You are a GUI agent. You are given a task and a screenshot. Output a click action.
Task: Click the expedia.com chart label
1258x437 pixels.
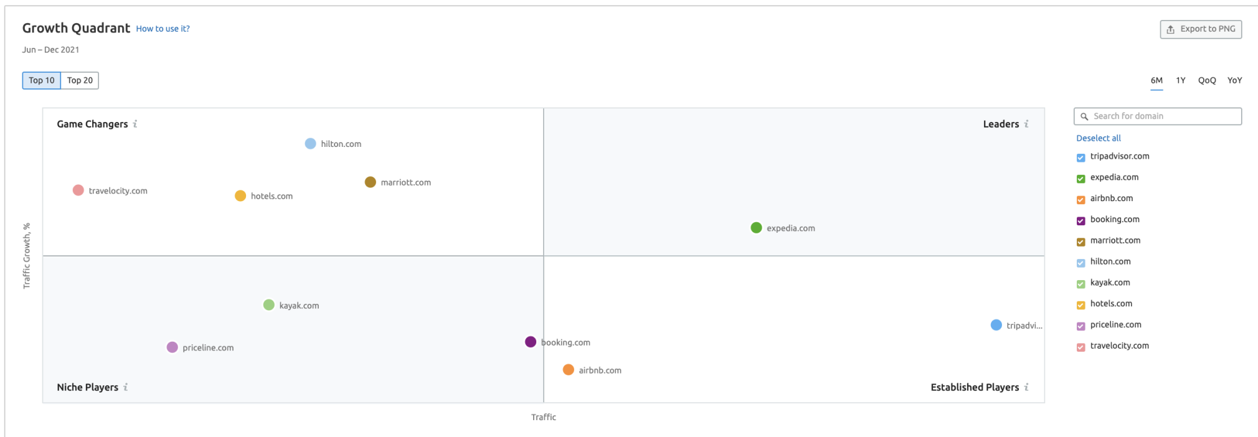pos(791,228)
